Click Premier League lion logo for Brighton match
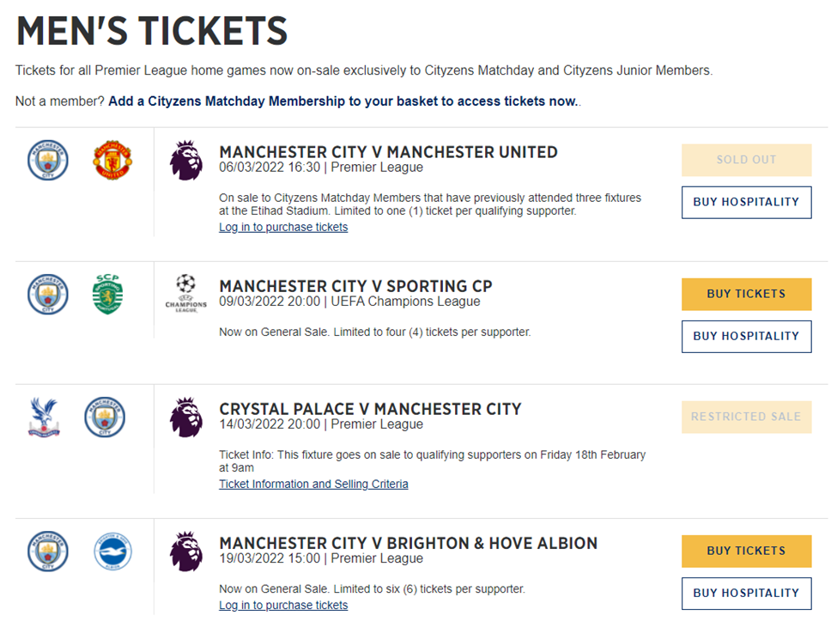 (186, 552)
